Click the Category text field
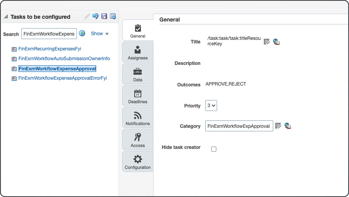This screenshot has height=197, width=349. (x=239, y=126)
